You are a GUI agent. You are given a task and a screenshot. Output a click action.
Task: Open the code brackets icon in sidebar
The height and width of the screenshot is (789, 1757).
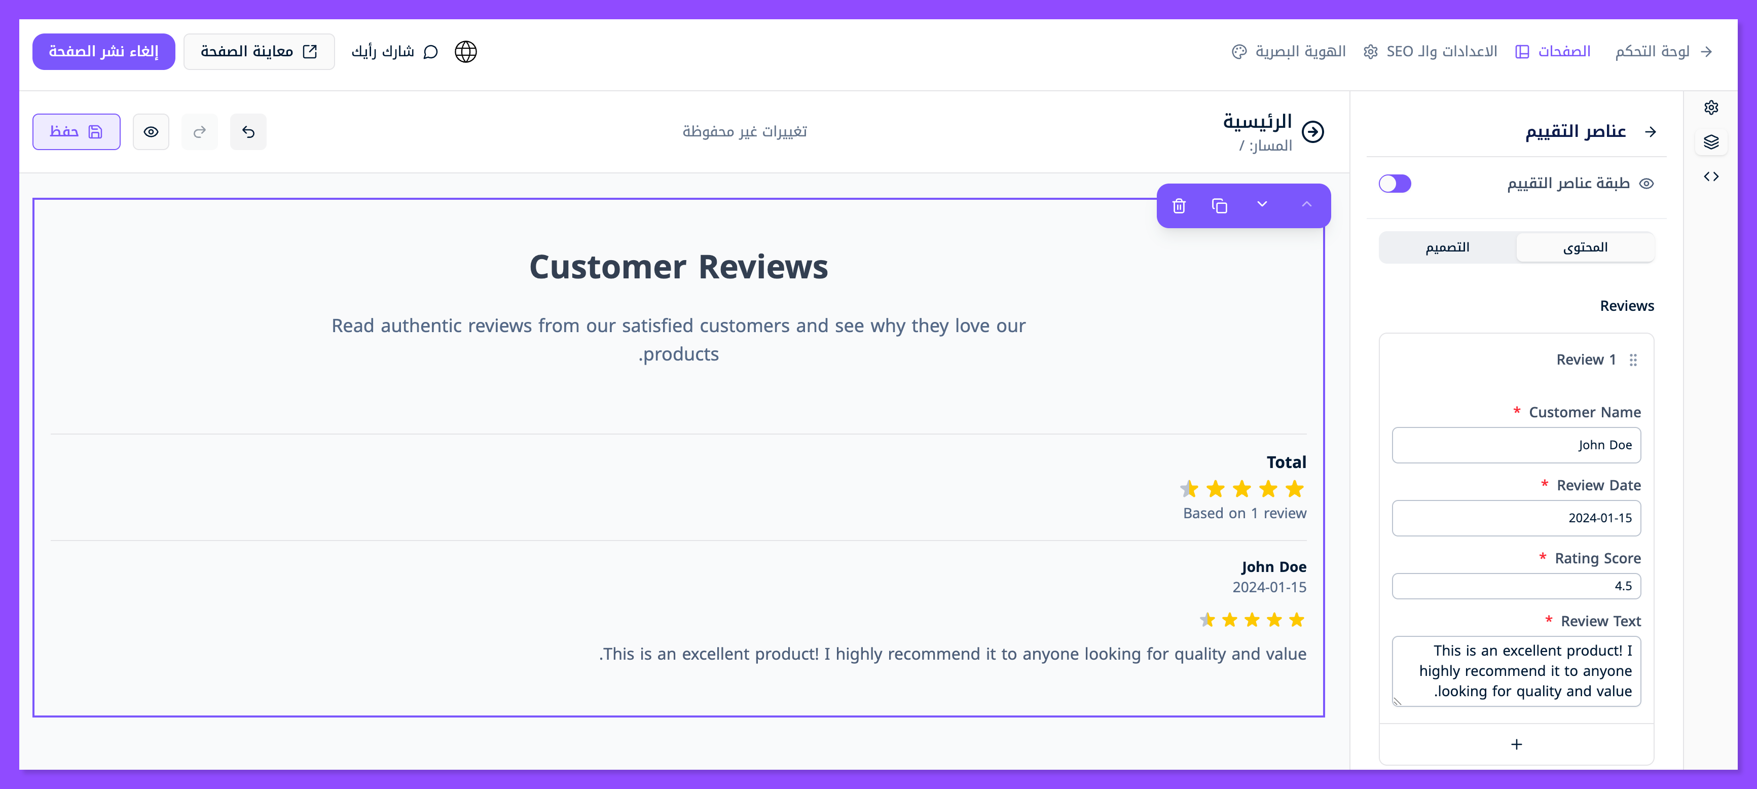[1711, 177]
